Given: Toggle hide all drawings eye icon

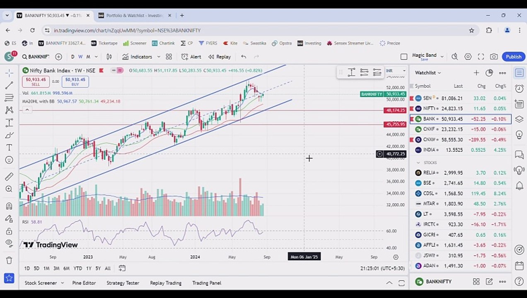Looking at the screenshot, I should [9, 243].
